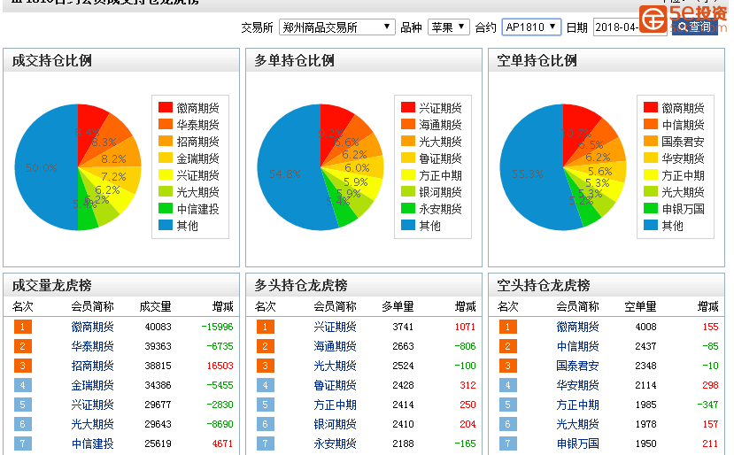Click the 空单量 column header
The image size is (734, 455).
pyautogui.click(x=640, y=306)
